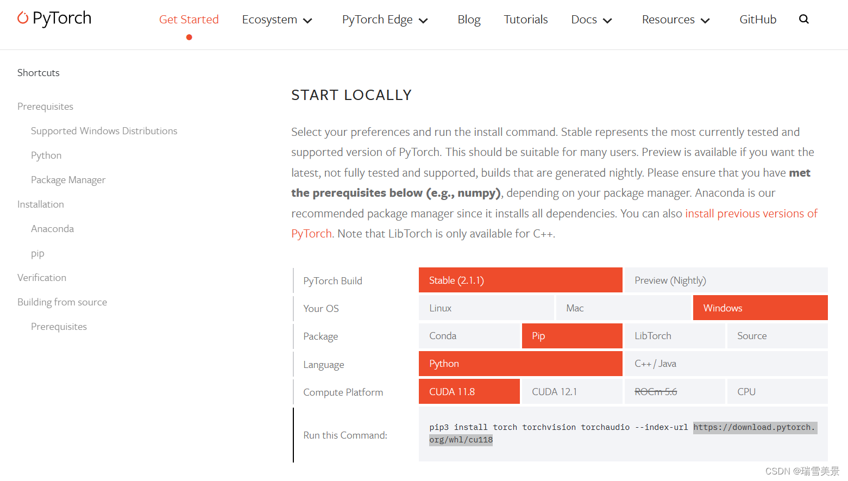
Task: Click the Shortcuts sidebar heading
Action: click(x=39, y=73)
